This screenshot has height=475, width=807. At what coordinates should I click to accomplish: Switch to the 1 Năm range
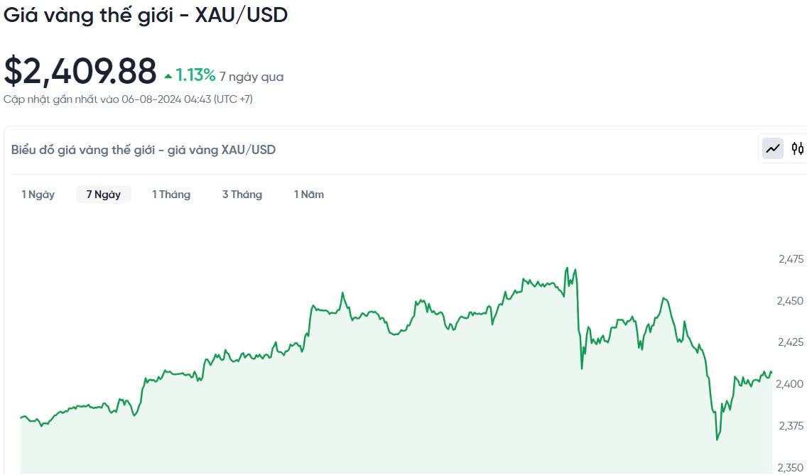coord(309,195)
